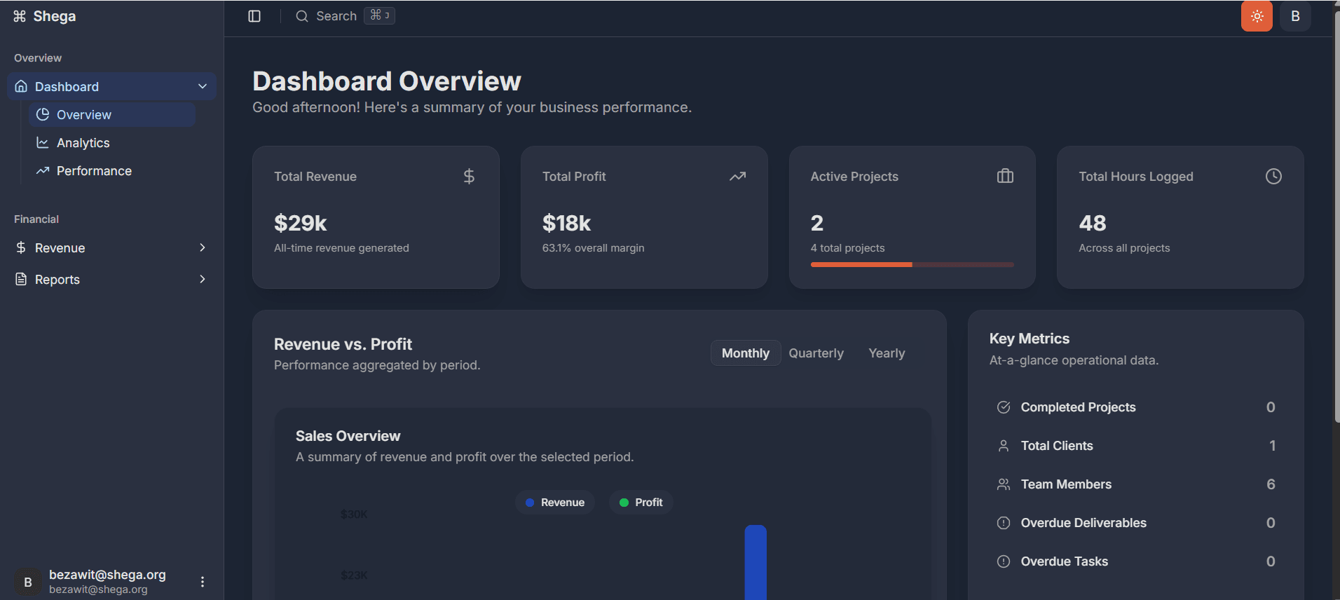
Task: Open the user options three-dot menu
Action: [203, 582]
